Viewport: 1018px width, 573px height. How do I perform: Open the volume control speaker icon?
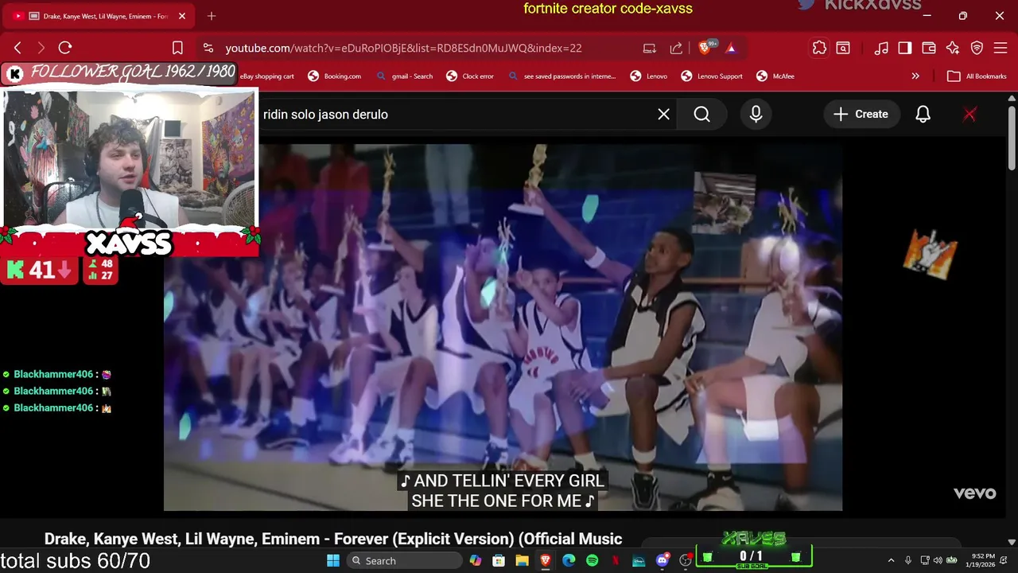click(x=938, y=560)
